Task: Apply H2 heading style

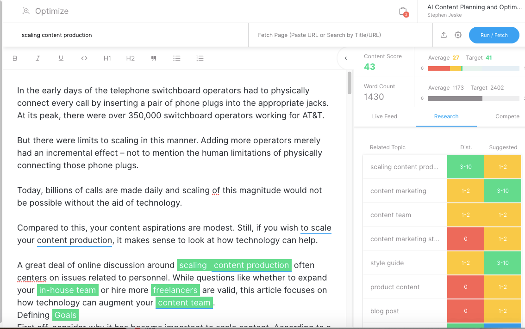Action: [x=131, y=58]
